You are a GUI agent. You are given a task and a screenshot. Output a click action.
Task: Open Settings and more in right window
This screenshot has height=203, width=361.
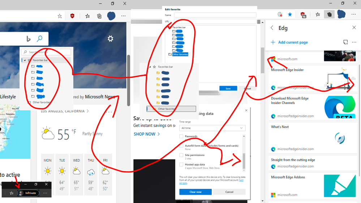click(x=354, y=14)
